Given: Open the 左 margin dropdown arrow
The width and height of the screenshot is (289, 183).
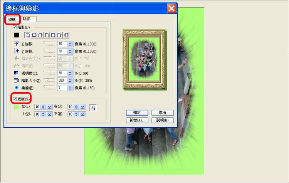Looking at the screenshot, I should (x=50, y=107).
